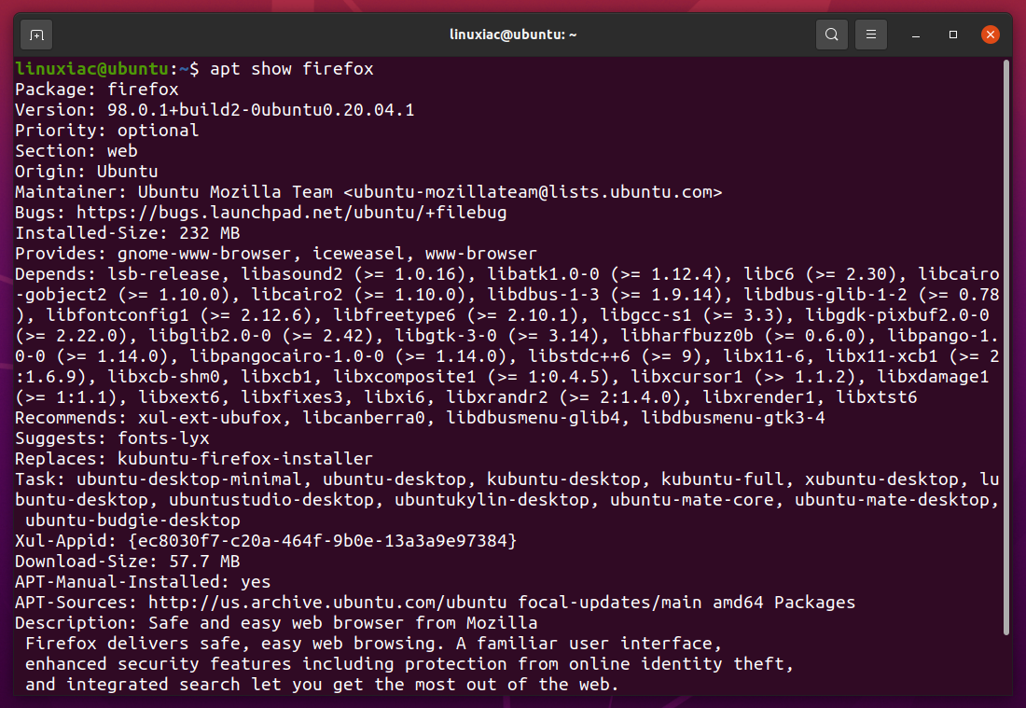Click the green linuxiac@ubuntu prompt

(91, 69)
